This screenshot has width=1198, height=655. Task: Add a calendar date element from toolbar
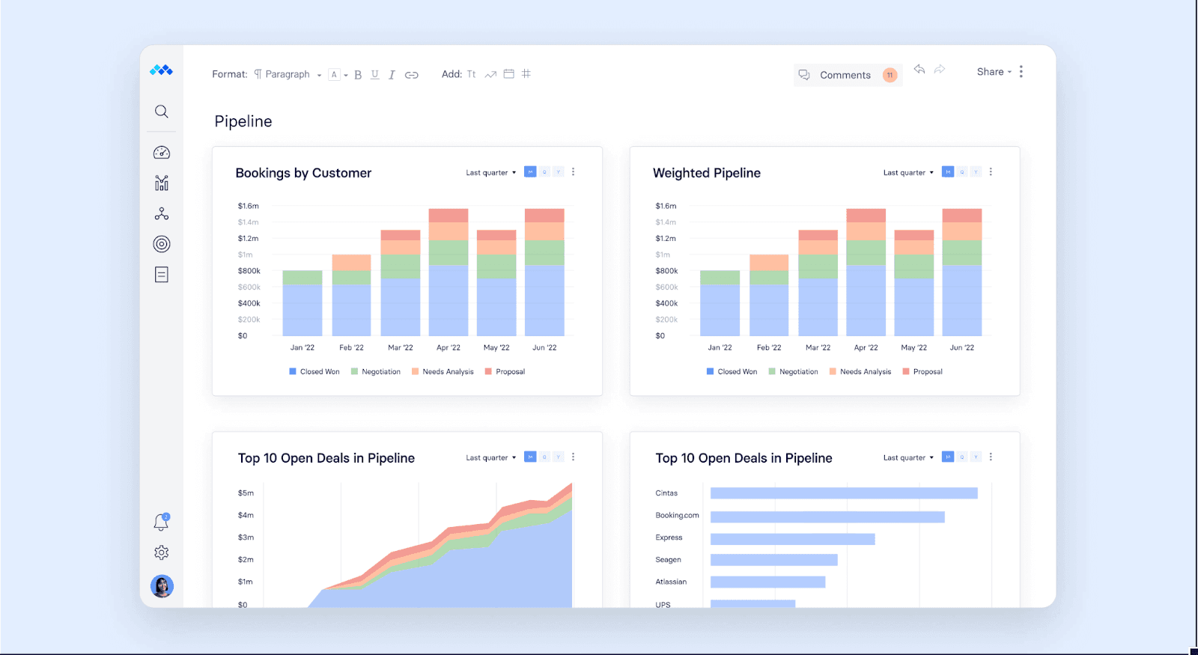tap(508, 74)
